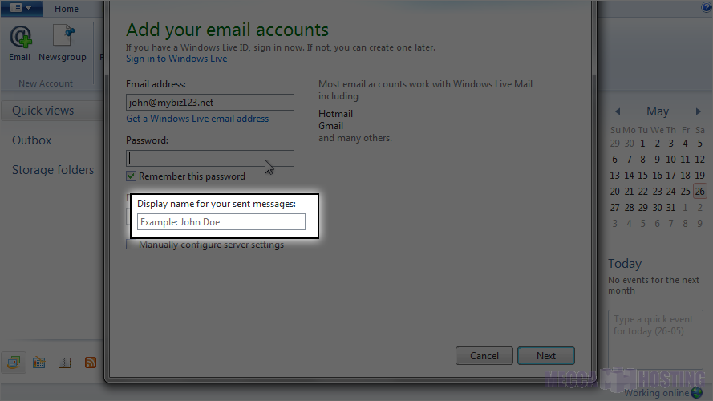Uncheck Remember this password
This screenshot has width=713, height=401.
point(132,176)
